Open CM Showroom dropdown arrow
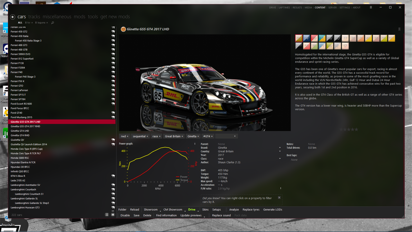The height and width of the screenshot is (232, 412). click(185, 211)
